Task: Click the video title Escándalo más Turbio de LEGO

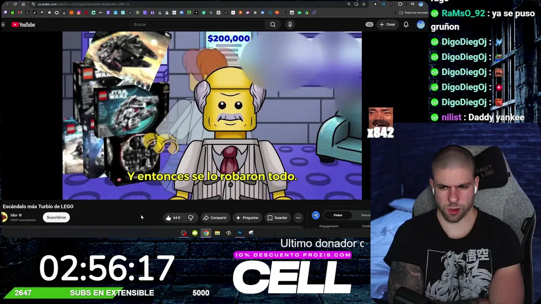Action: [x=38, y=206]
